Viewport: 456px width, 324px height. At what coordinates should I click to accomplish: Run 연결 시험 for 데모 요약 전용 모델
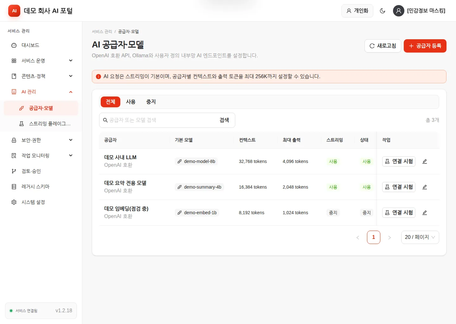click(399, 187)
